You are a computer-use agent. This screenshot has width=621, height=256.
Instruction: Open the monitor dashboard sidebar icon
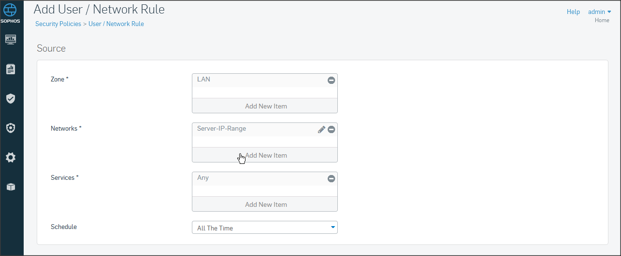11,39
